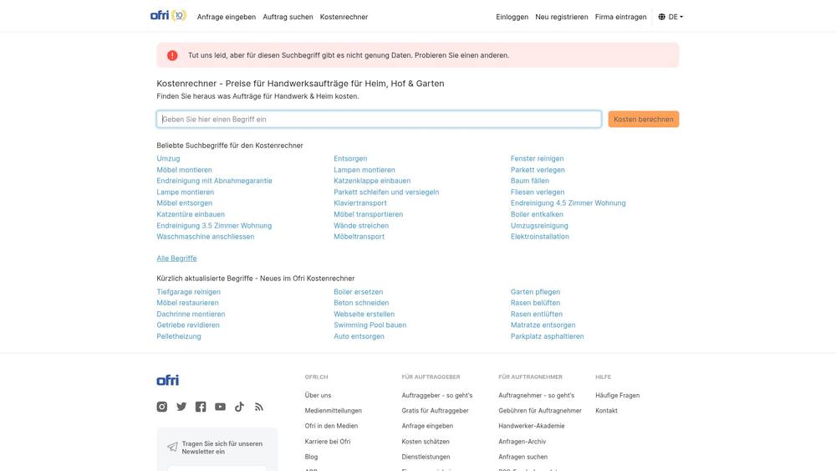Open the RSS feed icon
The image size is (836, 471).
tap(259, 407)
